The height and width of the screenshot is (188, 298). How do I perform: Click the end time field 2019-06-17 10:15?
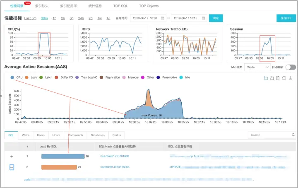coord(189,18)
